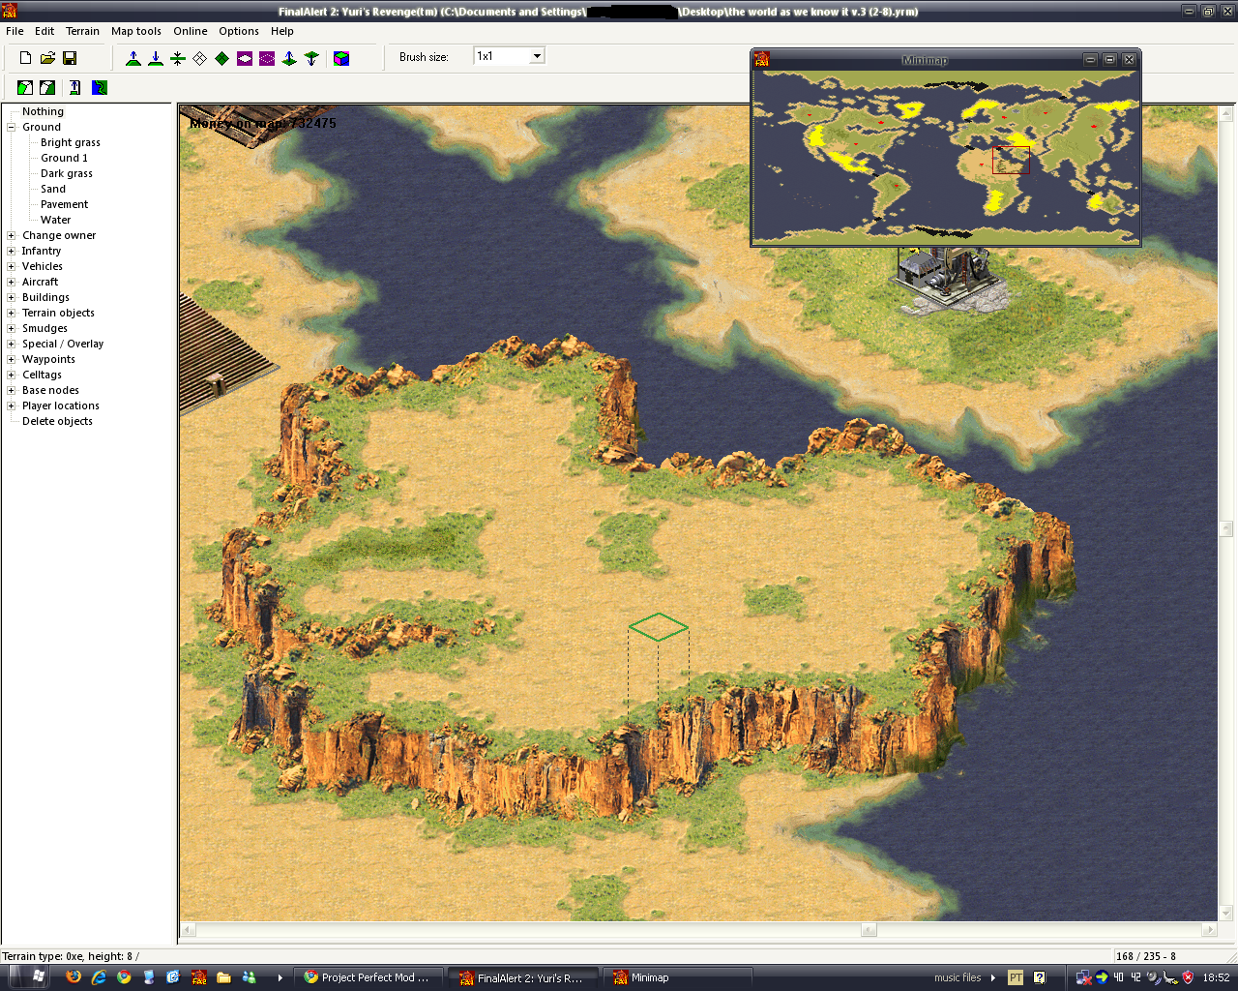Open the Terrain menu
This screenshot has width=1238, height=991.
82,31
